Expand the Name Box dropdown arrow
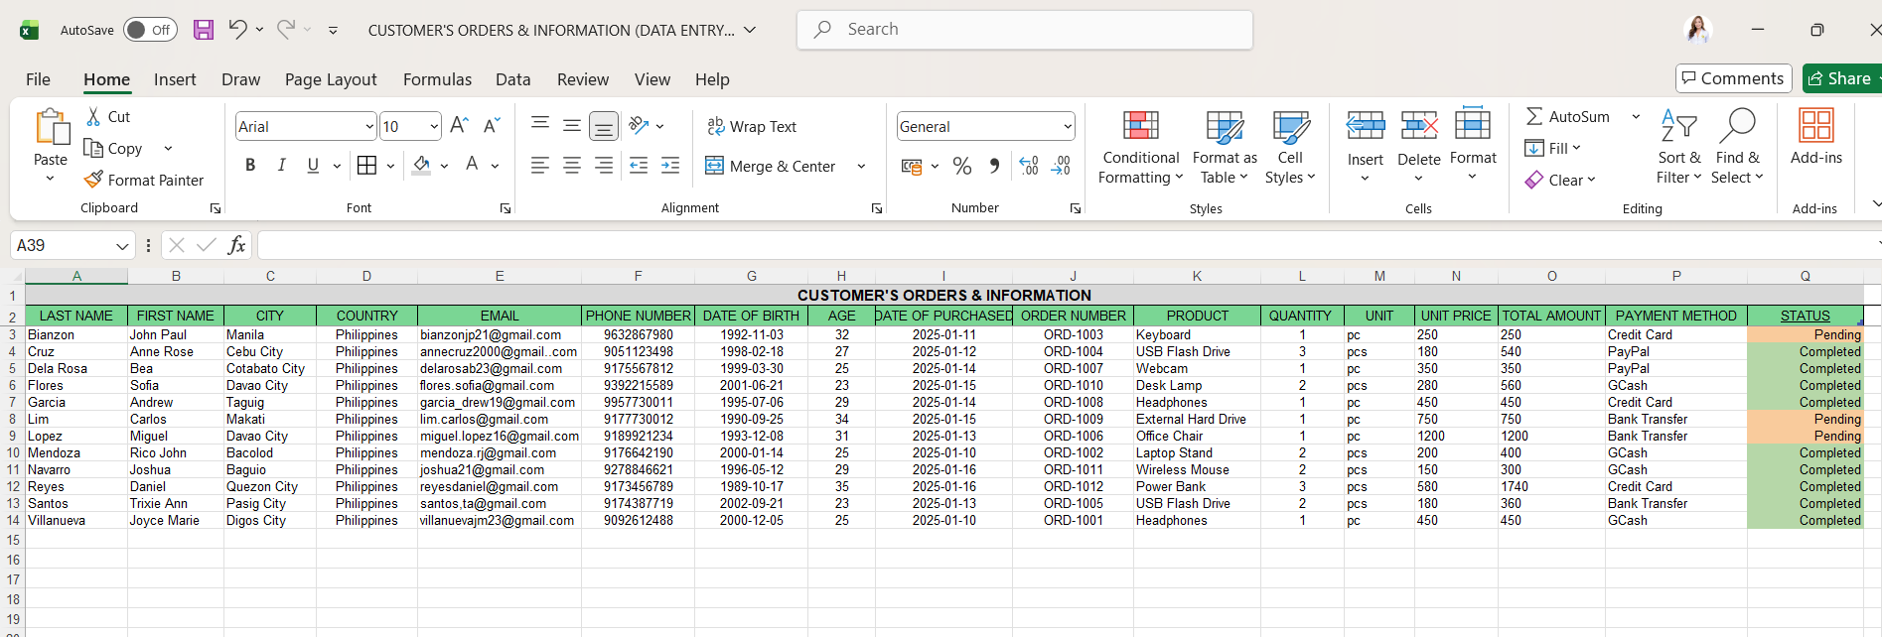1882x637 pixels. [122, 246]
